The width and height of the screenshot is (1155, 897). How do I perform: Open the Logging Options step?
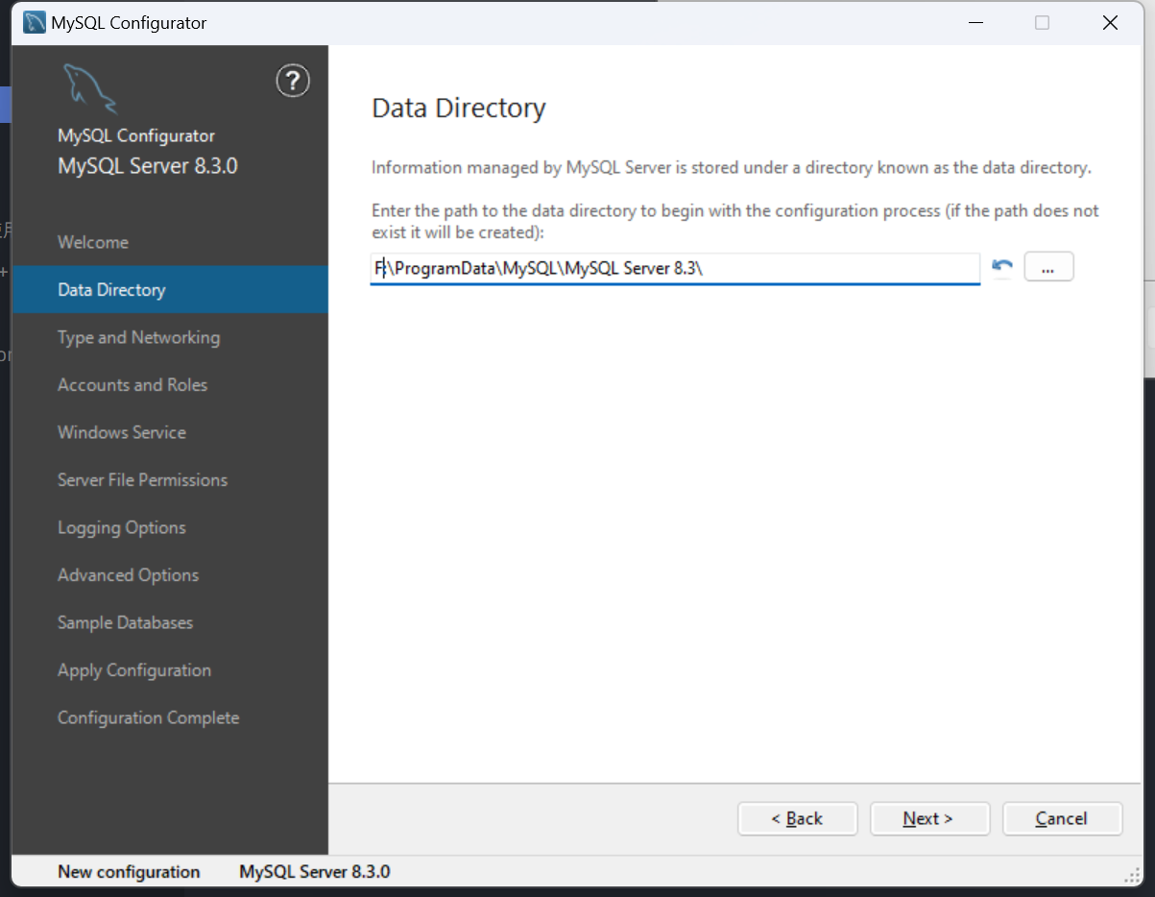click(122, 527)
